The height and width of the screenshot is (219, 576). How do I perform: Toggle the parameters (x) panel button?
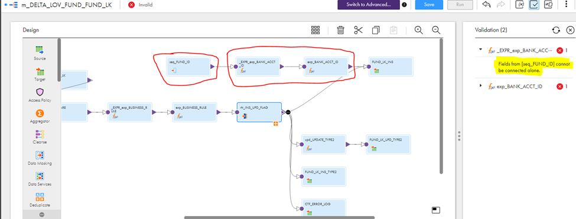[x=519, y=5]
